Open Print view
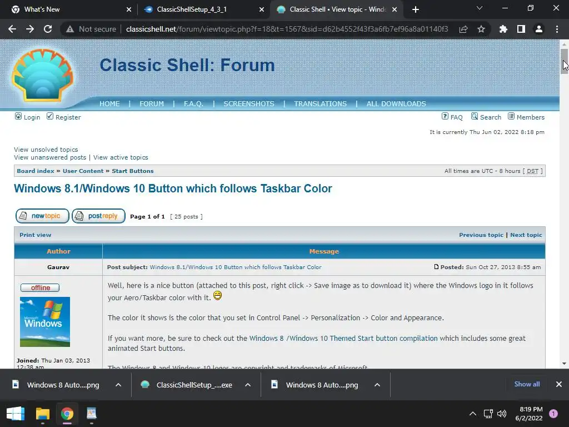Screen dimensions: 569x427 tap(35, 235)
